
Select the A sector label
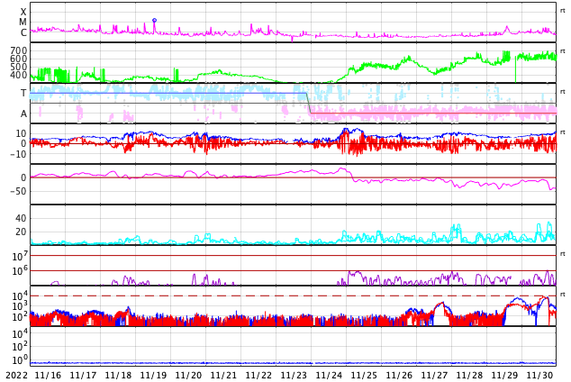(x=23, y=114)
